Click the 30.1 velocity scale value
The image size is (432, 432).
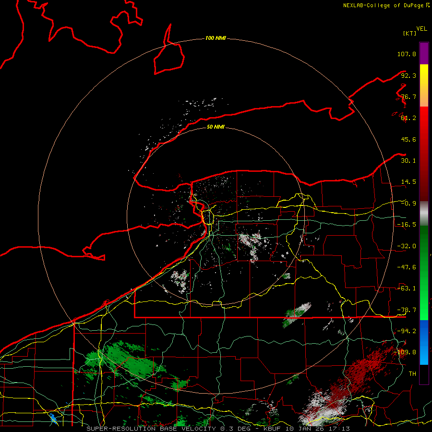click(x=408, y=161)
